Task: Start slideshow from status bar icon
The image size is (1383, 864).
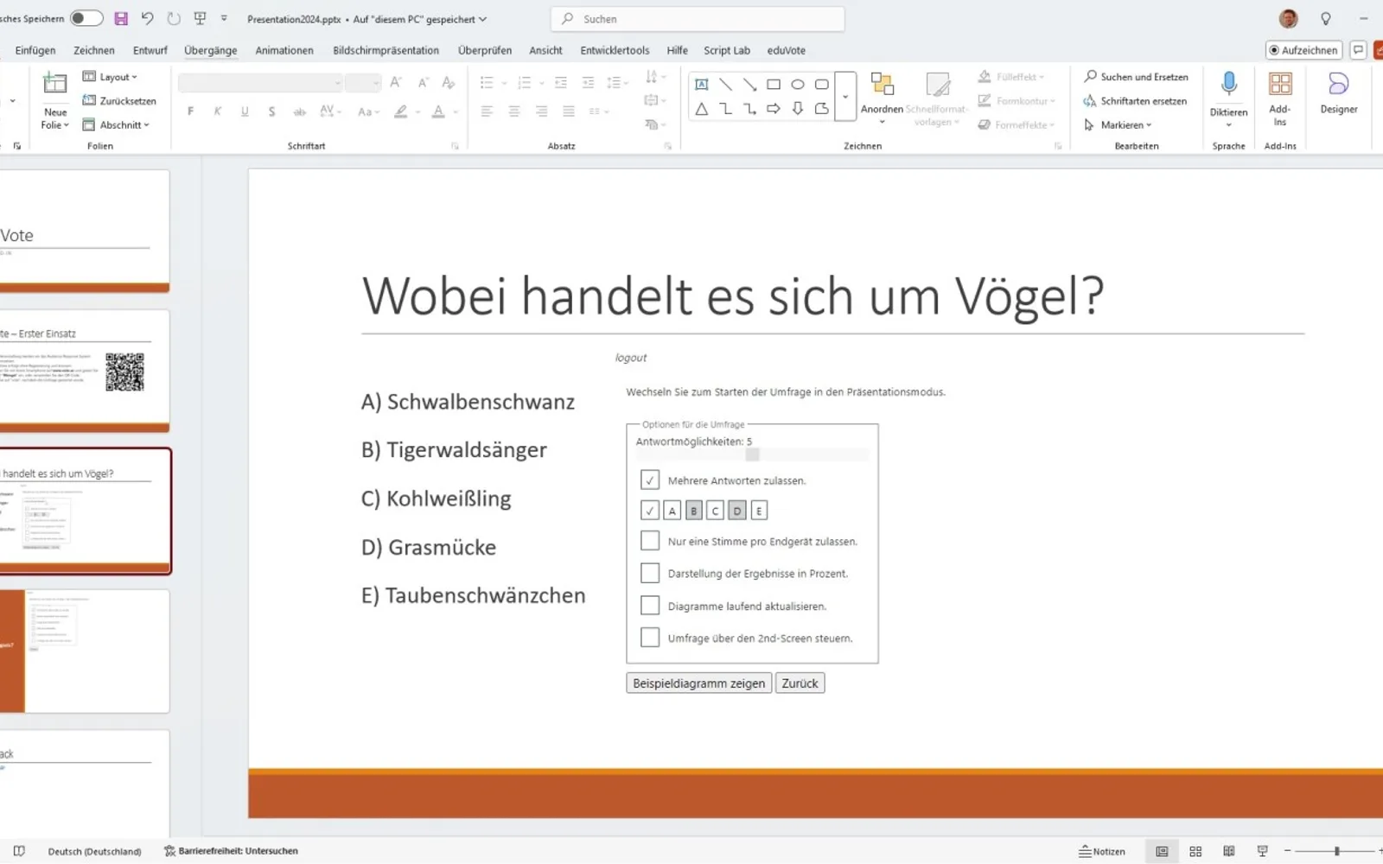Action: pos(1262,851)
